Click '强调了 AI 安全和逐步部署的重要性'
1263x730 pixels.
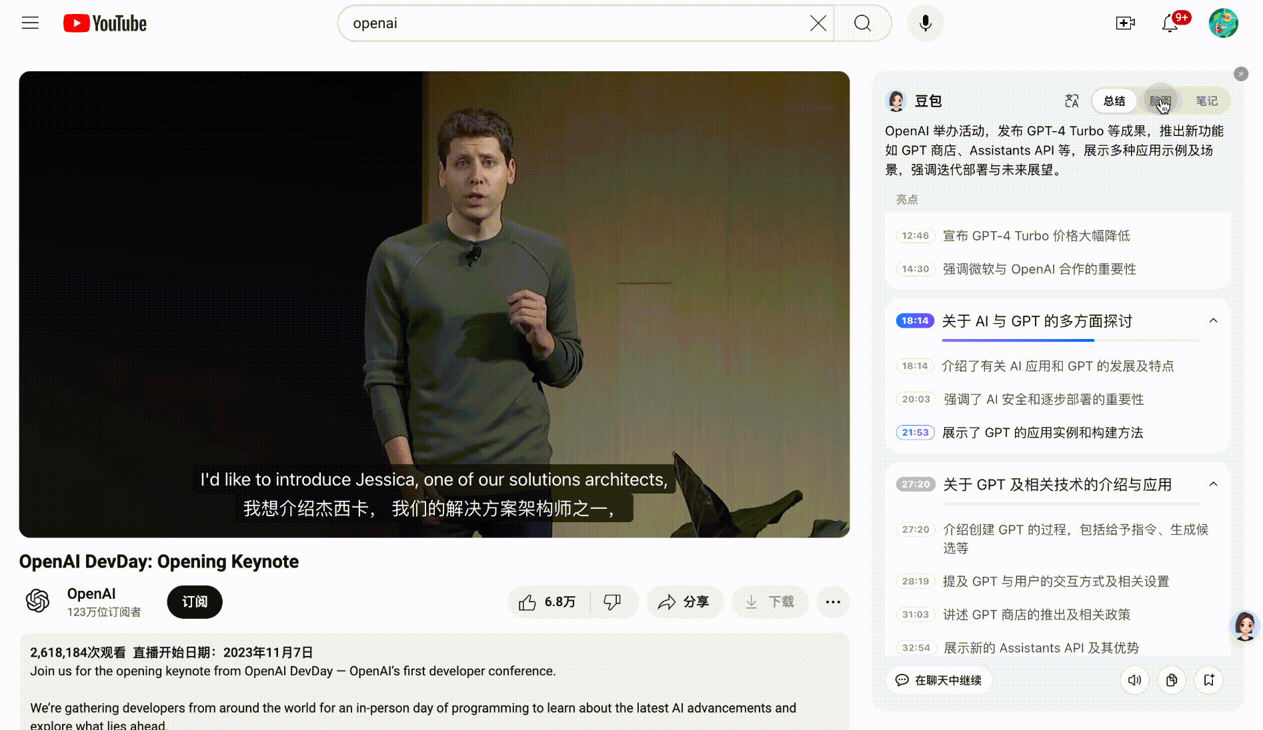click(x=1044, y=399)
